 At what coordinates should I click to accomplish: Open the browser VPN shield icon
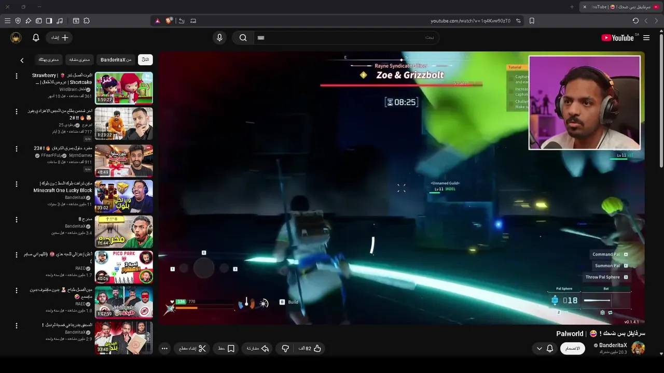18,21
